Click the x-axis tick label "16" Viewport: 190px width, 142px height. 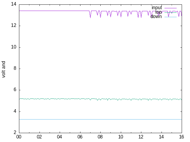click(x=182, y=137)
